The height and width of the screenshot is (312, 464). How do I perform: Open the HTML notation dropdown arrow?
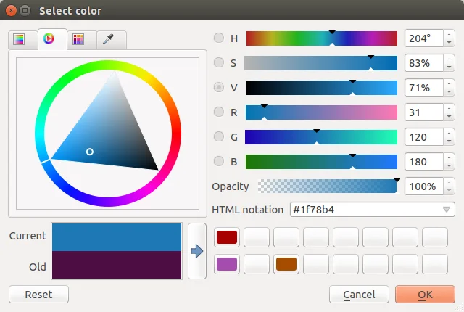tap(447, 210)
